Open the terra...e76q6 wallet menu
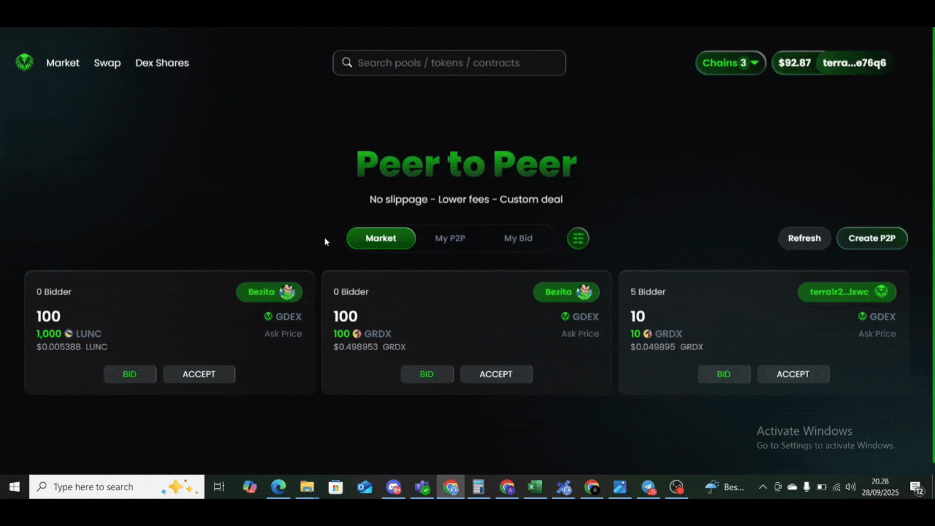Screen dimensions: 935x526 [x=854, y=63]
